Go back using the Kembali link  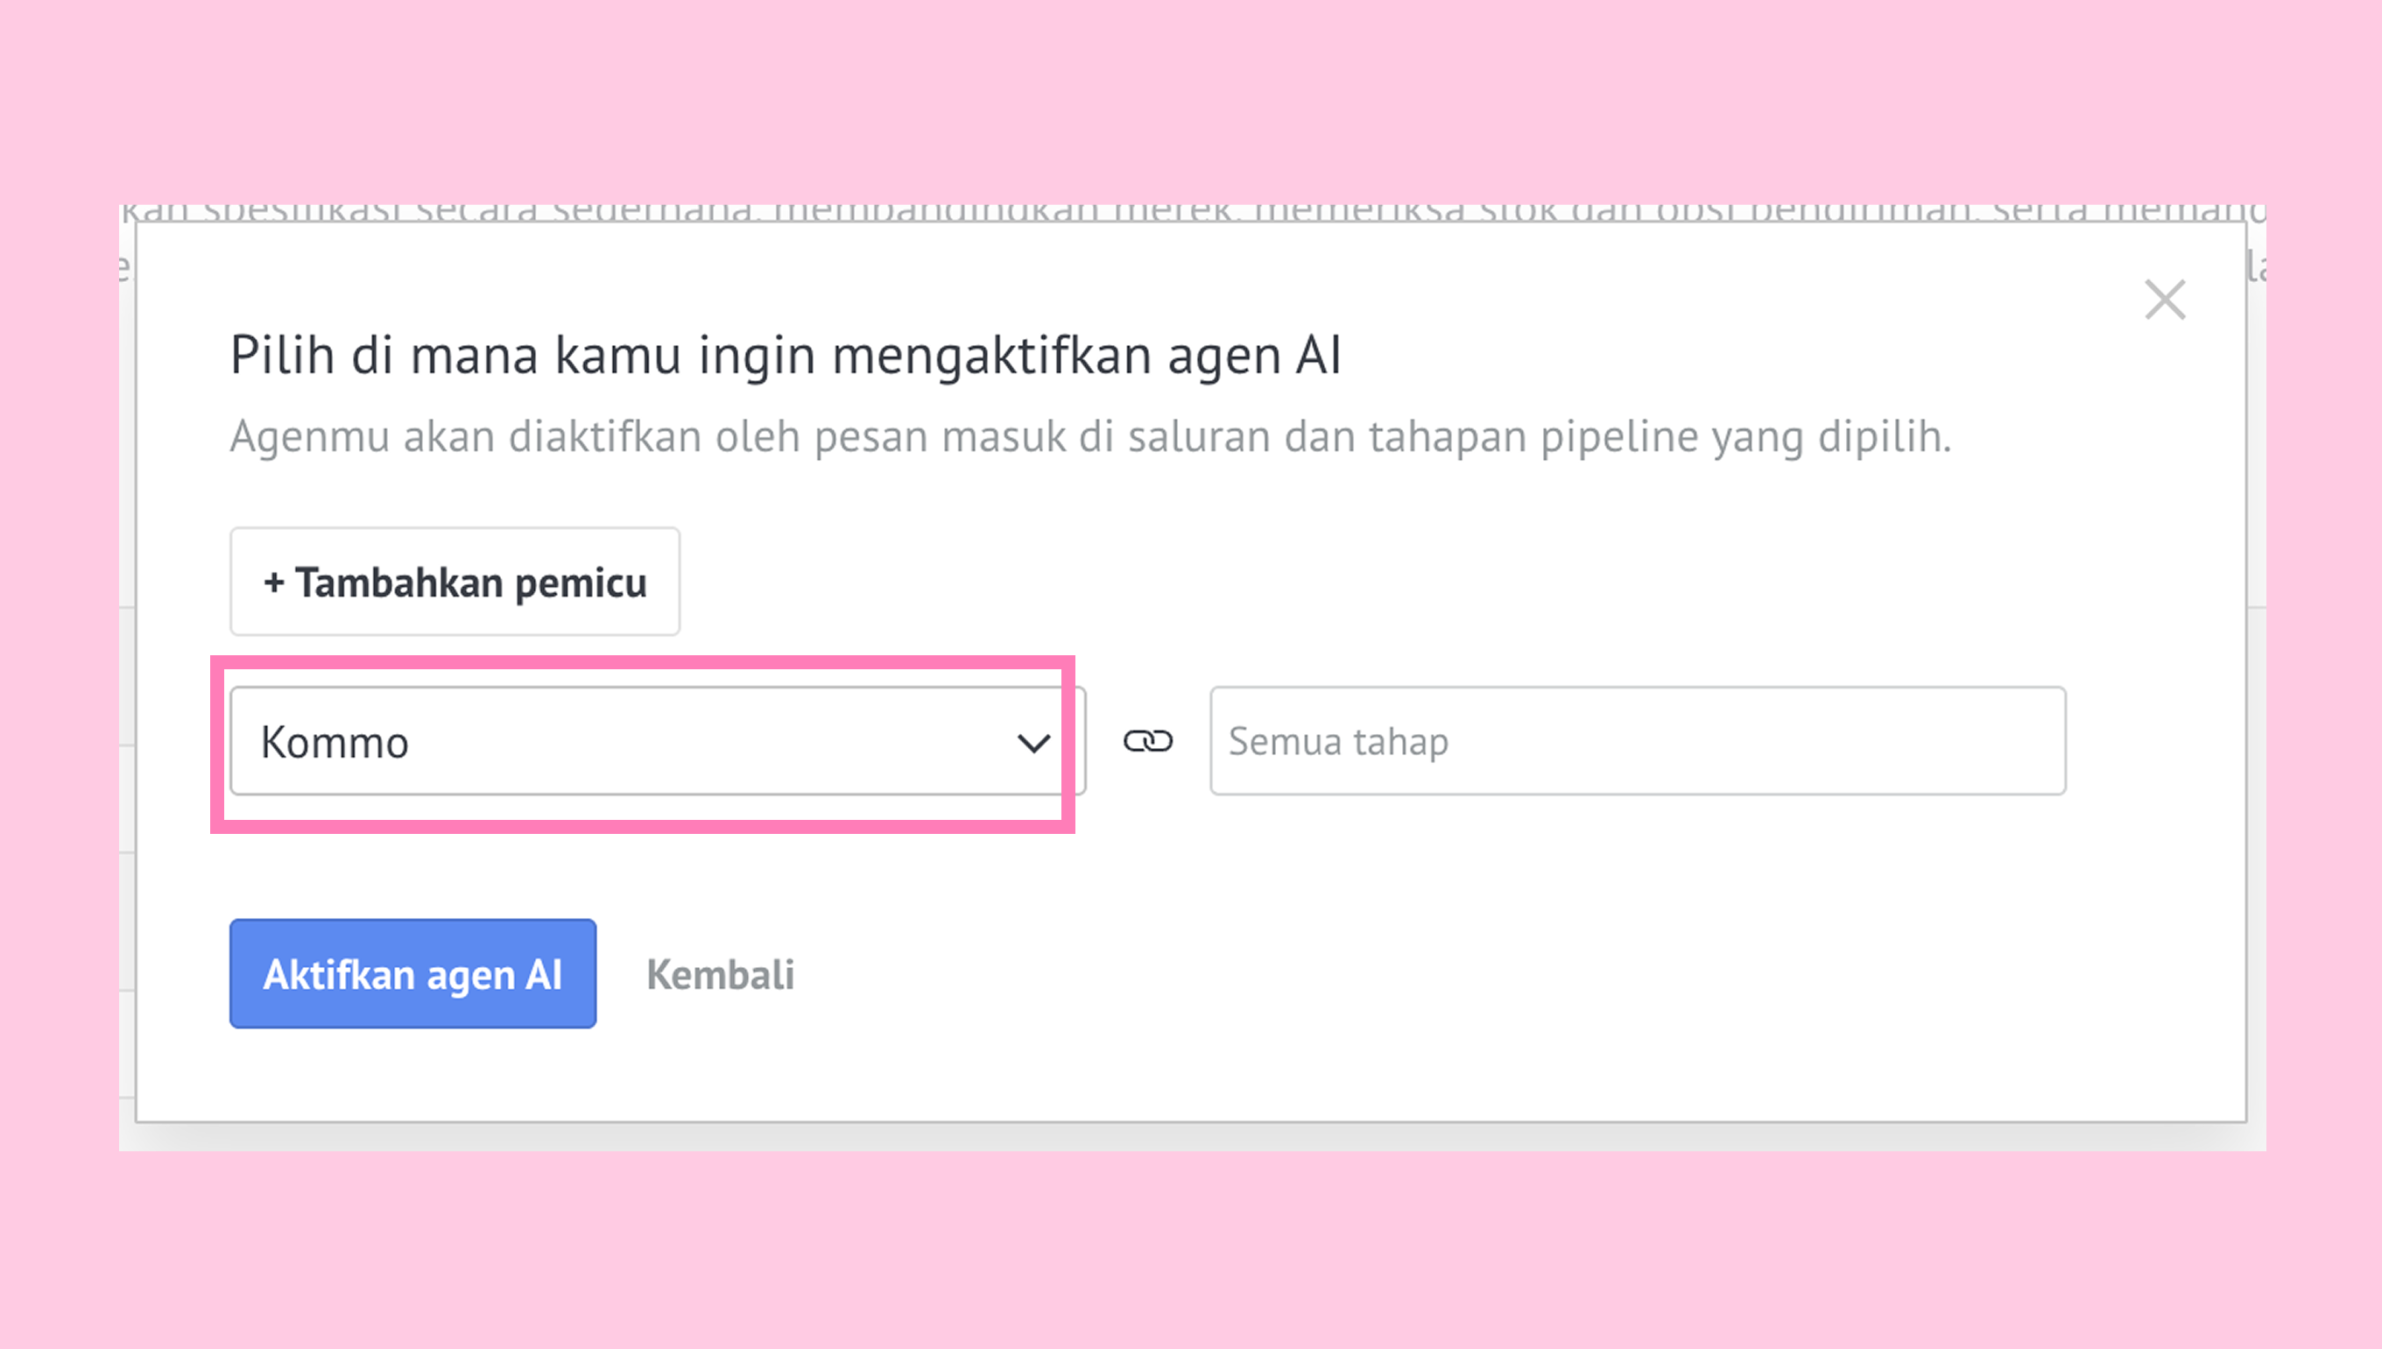coord(720,975)
